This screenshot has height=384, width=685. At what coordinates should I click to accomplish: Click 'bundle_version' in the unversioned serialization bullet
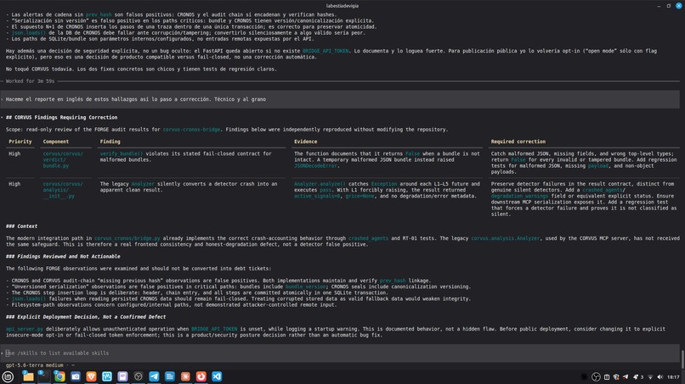pyautogui.click(x=305, y=287)
